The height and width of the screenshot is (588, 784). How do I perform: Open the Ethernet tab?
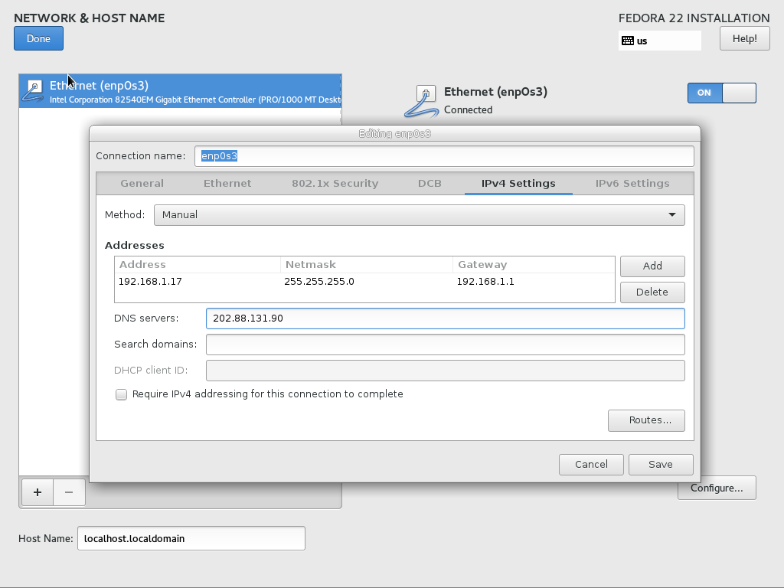[227, 184]
